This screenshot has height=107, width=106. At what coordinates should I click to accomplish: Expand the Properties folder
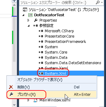(29, 20)
